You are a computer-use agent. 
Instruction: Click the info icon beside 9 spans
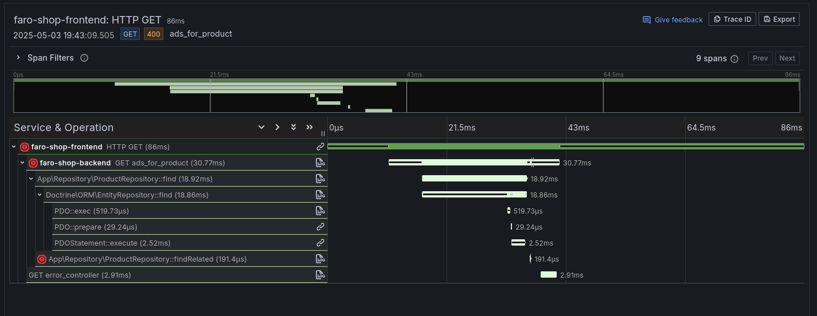734,58
